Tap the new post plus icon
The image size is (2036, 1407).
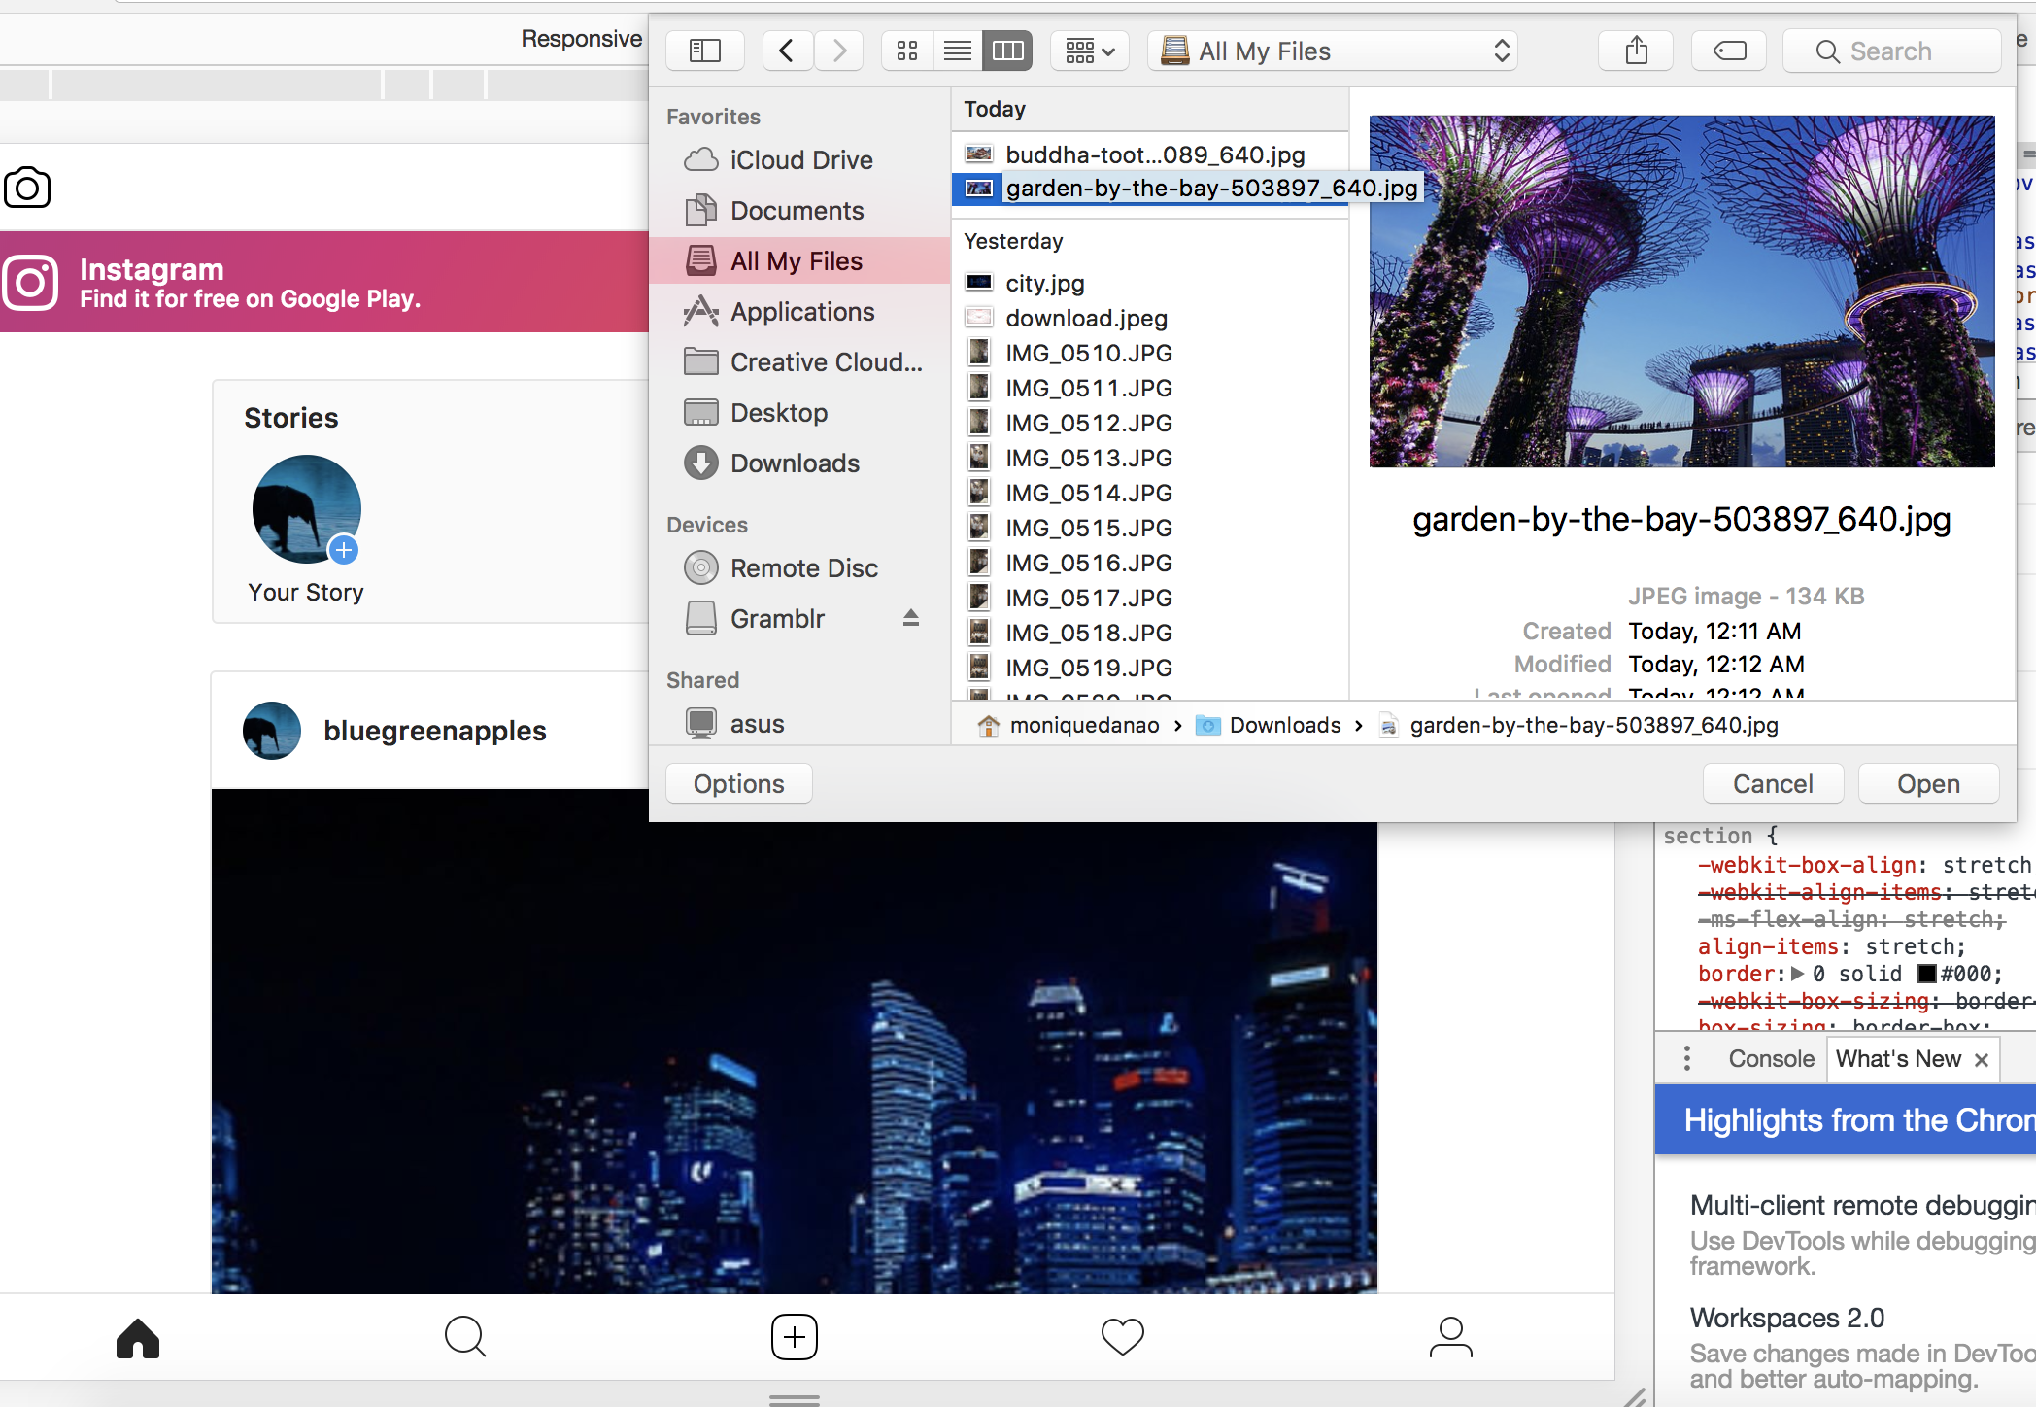coord(794,1337)
